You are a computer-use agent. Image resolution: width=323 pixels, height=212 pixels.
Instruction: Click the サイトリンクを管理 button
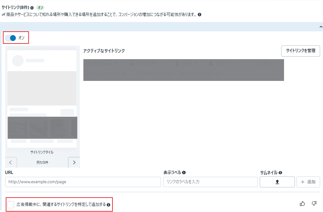(300, 51)
